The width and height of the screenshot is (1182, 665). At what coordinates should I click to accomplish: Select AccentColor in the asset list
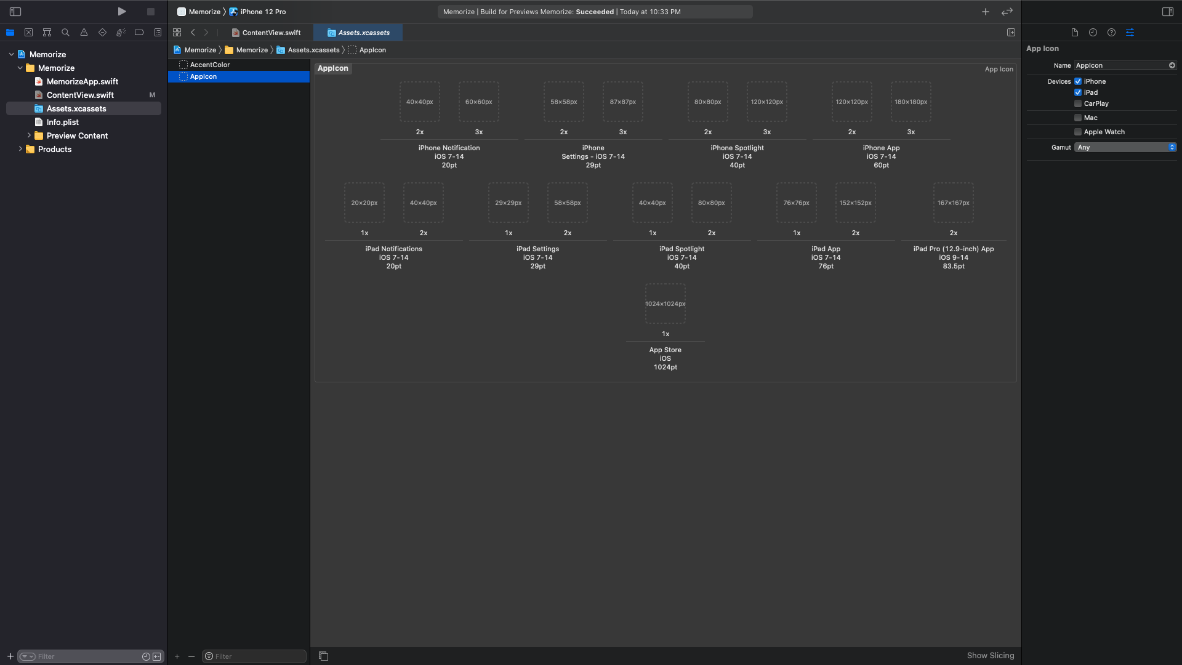(x=210, y=65)
